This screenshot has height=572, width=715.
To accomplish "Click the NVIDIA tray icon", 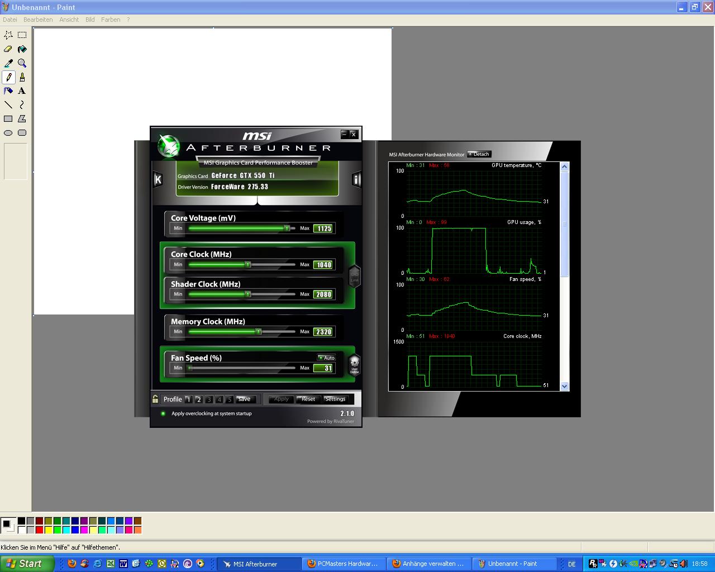I will 633,564.
